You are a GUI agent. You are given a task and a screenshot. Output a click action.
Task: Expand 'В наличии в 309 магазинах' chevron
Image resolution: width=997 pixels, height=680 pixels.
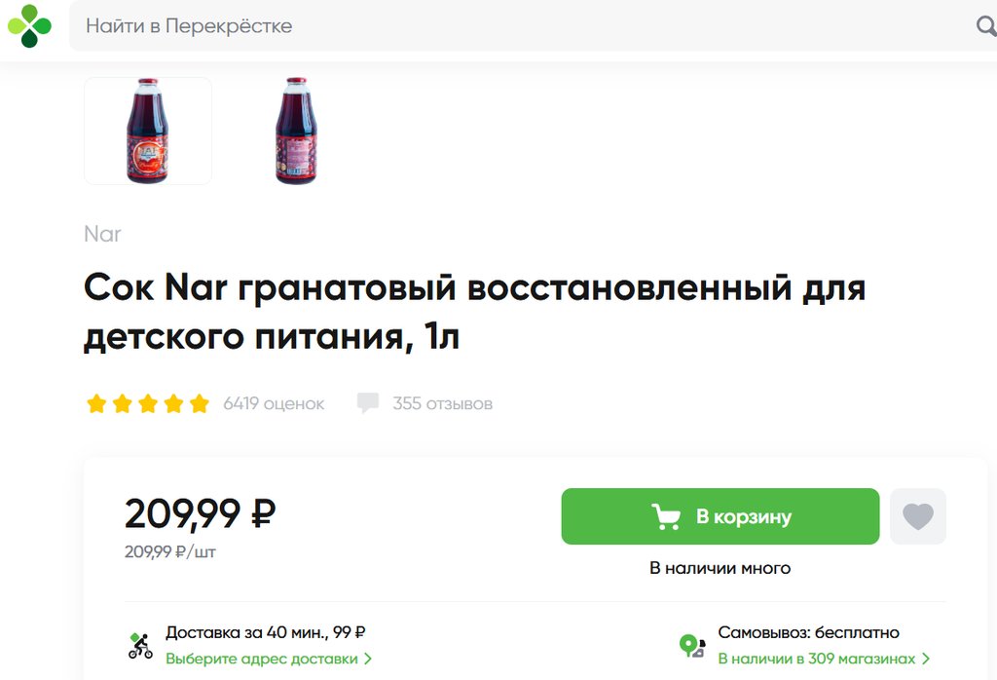coord(926,659)
